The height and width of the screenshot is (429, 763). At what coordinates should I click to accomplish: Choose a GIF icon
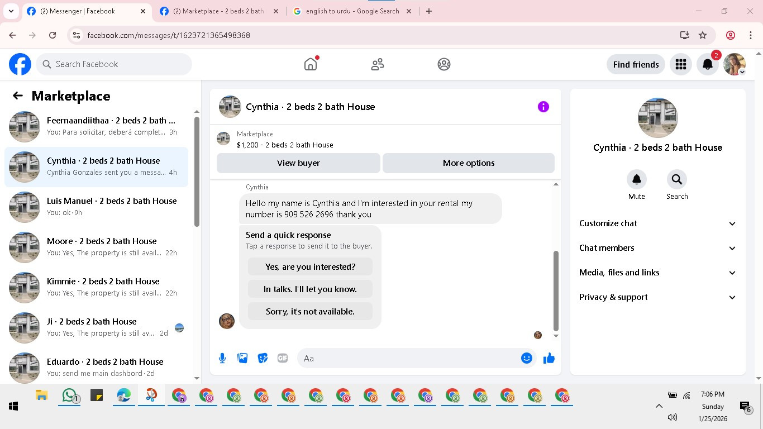click(283, 358)
